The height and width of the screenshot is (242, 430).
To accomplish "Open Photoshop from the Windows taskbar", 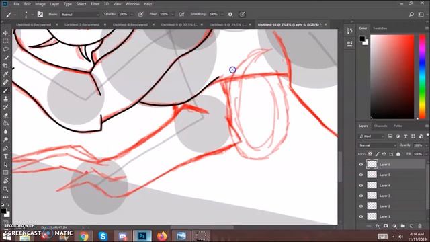I will point(142,236).
